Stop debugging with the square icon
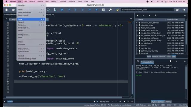 click(x=96, y=10)
